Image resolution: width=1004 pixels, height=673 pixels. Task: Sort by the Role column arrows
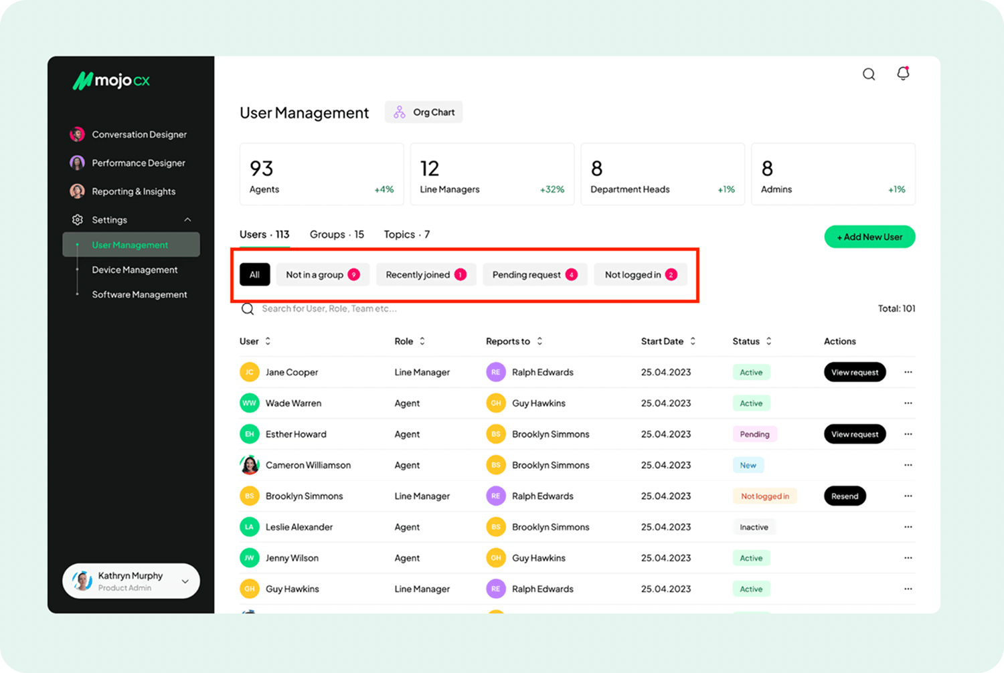click(x=422, y=341)
